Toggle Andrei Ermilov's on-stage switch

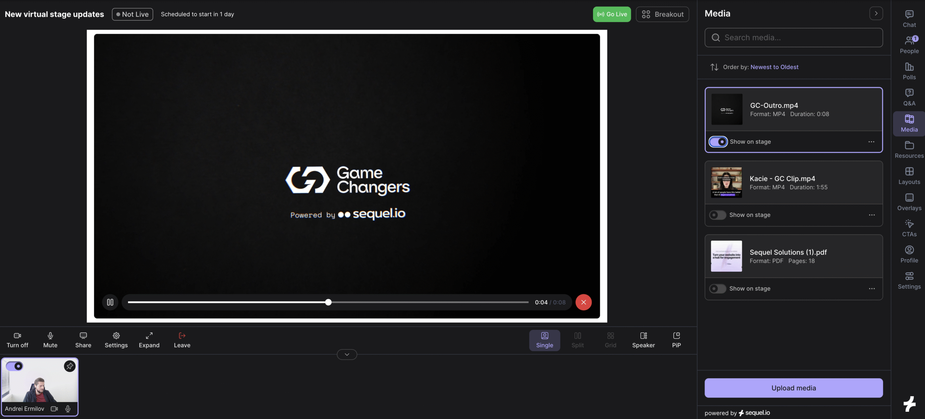click(x=14, y=366)
